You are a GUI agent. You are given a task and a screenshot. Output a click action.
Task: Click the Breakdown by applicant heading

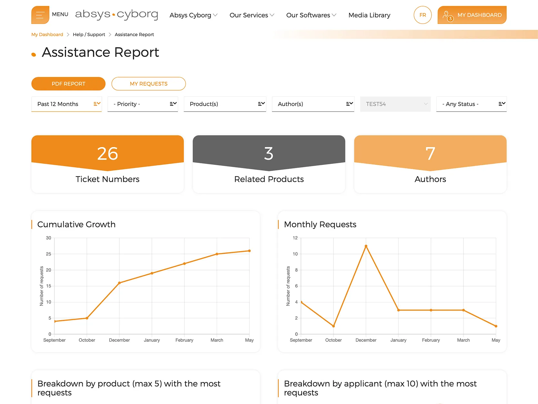pos(380,388)
